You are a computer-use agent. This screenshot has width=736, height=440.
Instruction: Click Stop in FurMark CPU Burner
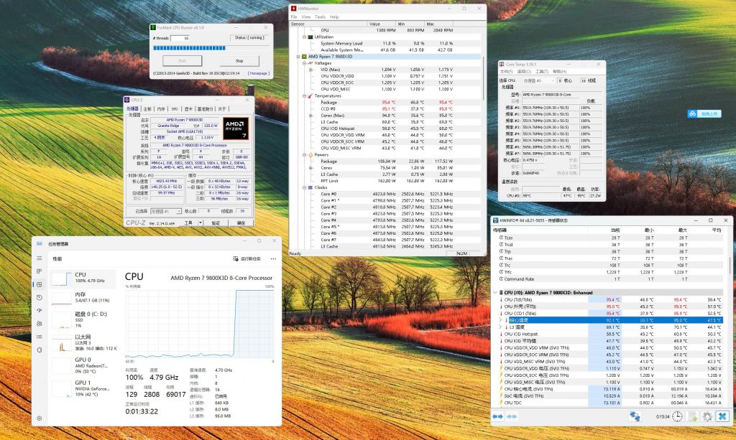click(x=239, y=61)
